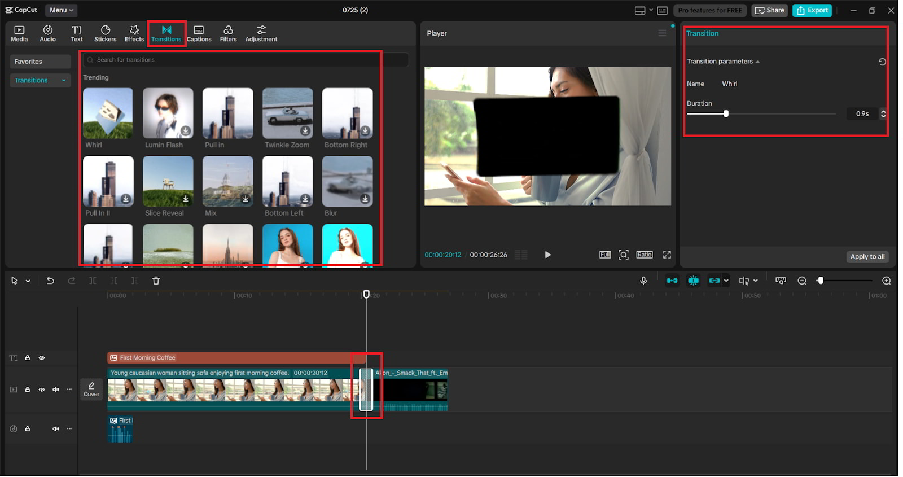Play the video preview
903x477 pixels.
pyautogui.click(x=547, y=255)
